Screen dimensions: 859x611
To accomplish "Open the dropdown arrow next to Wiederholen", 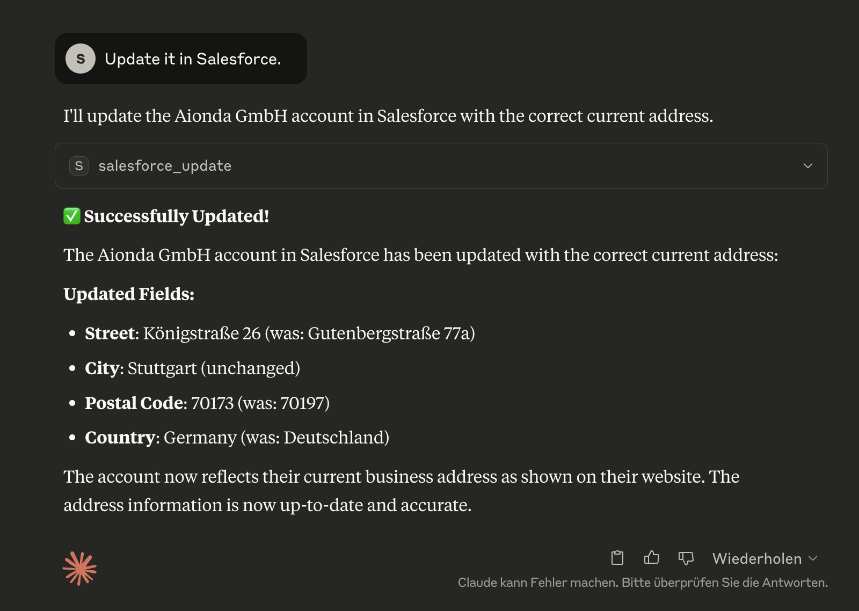I will click(813, 558).
